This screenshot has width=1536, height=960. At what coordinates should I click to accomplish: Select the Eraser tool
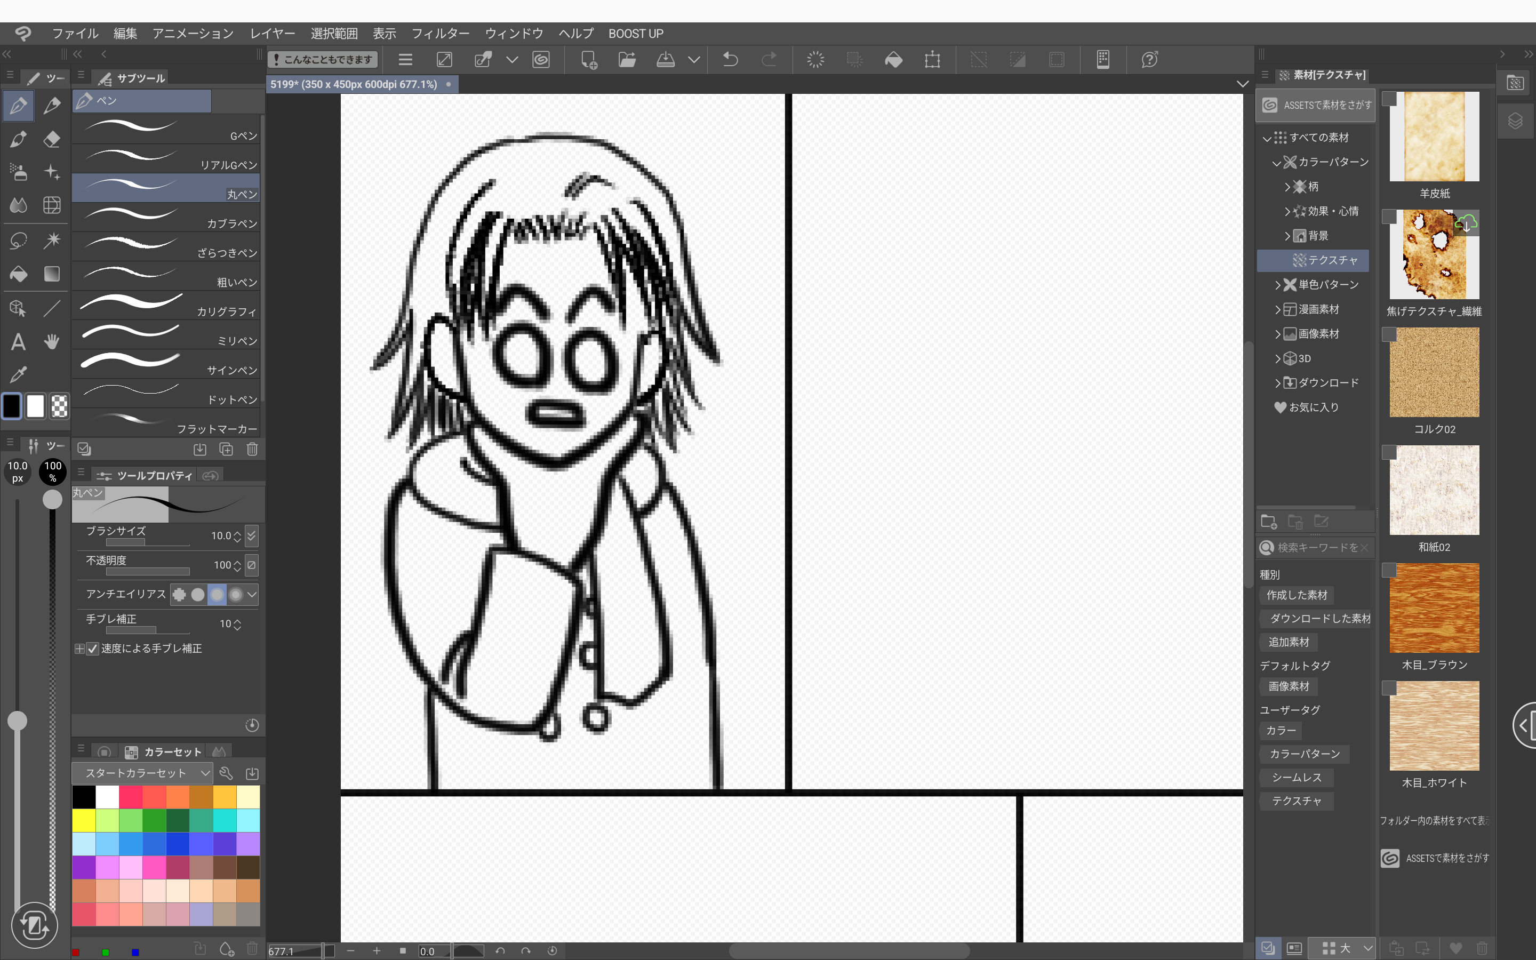click(52, 139)
